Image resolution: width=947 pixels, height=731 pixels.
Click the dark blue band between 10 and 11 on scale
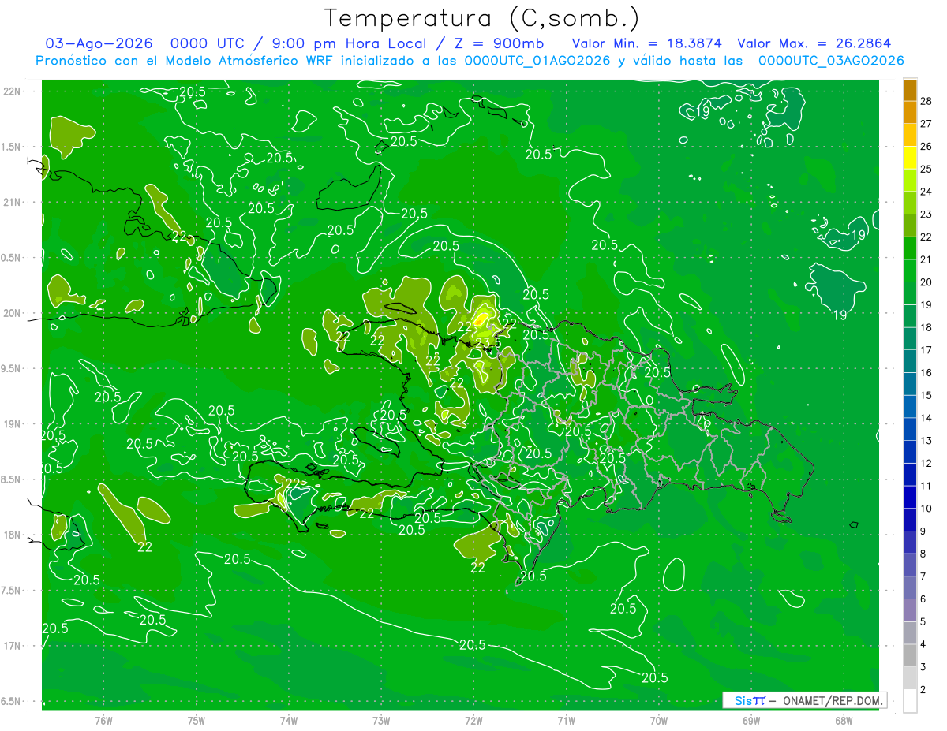(x=910, y=498)
